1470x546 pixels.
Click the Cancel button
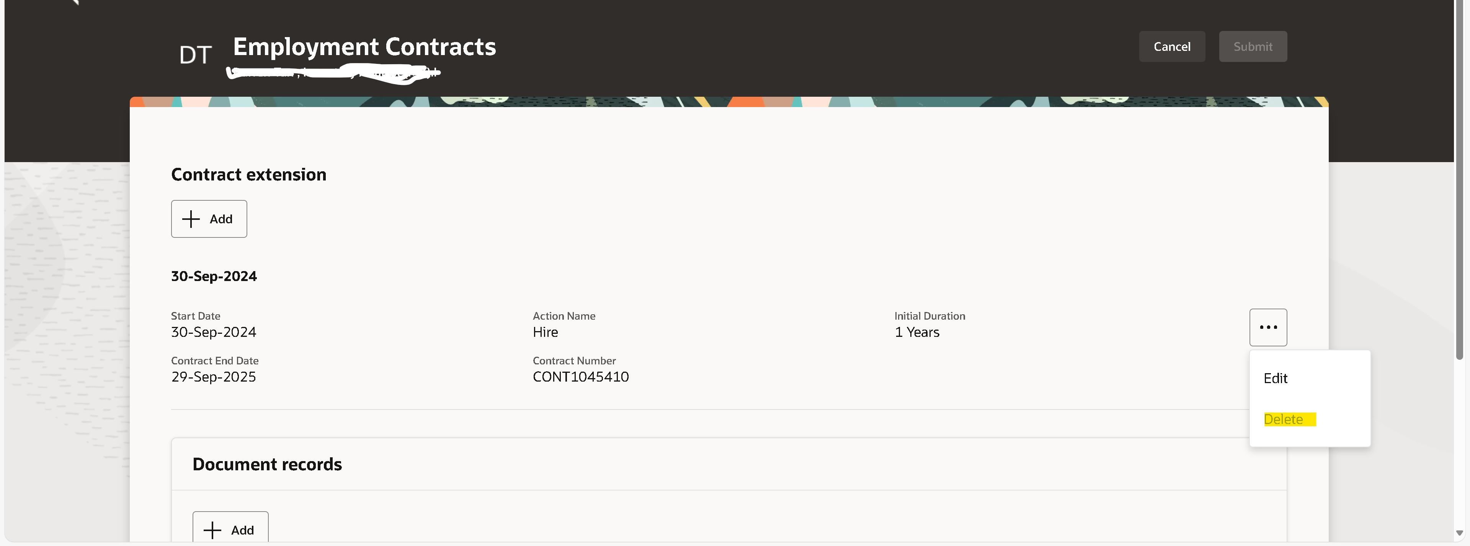tap(1172, 46)
